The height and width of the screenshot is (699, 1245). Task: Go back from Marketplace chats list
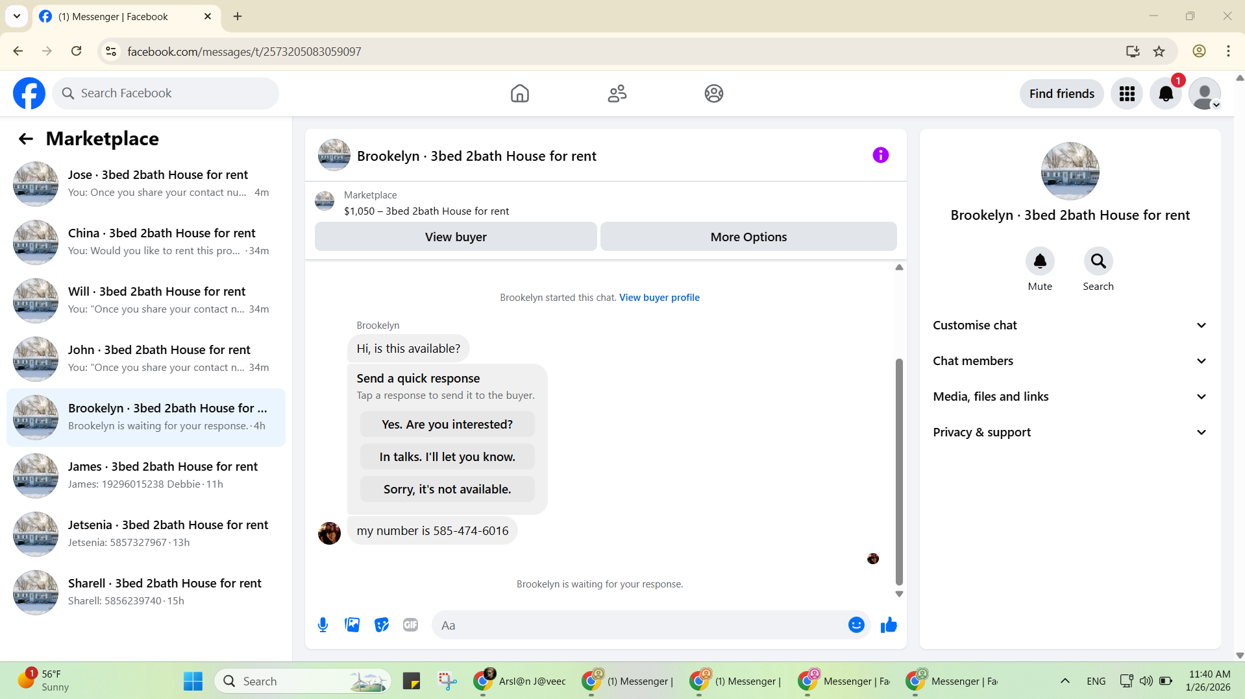click(25, 139)
